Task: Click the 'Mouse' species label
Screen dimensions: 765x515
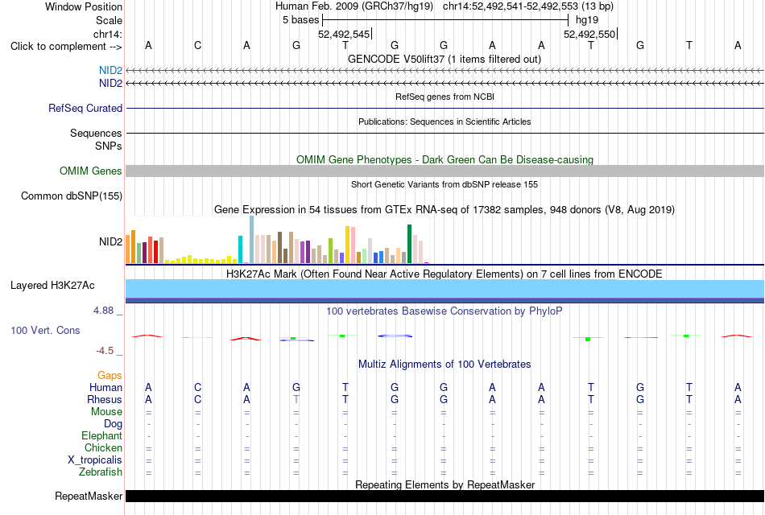Action: click(x=106, y=412)
